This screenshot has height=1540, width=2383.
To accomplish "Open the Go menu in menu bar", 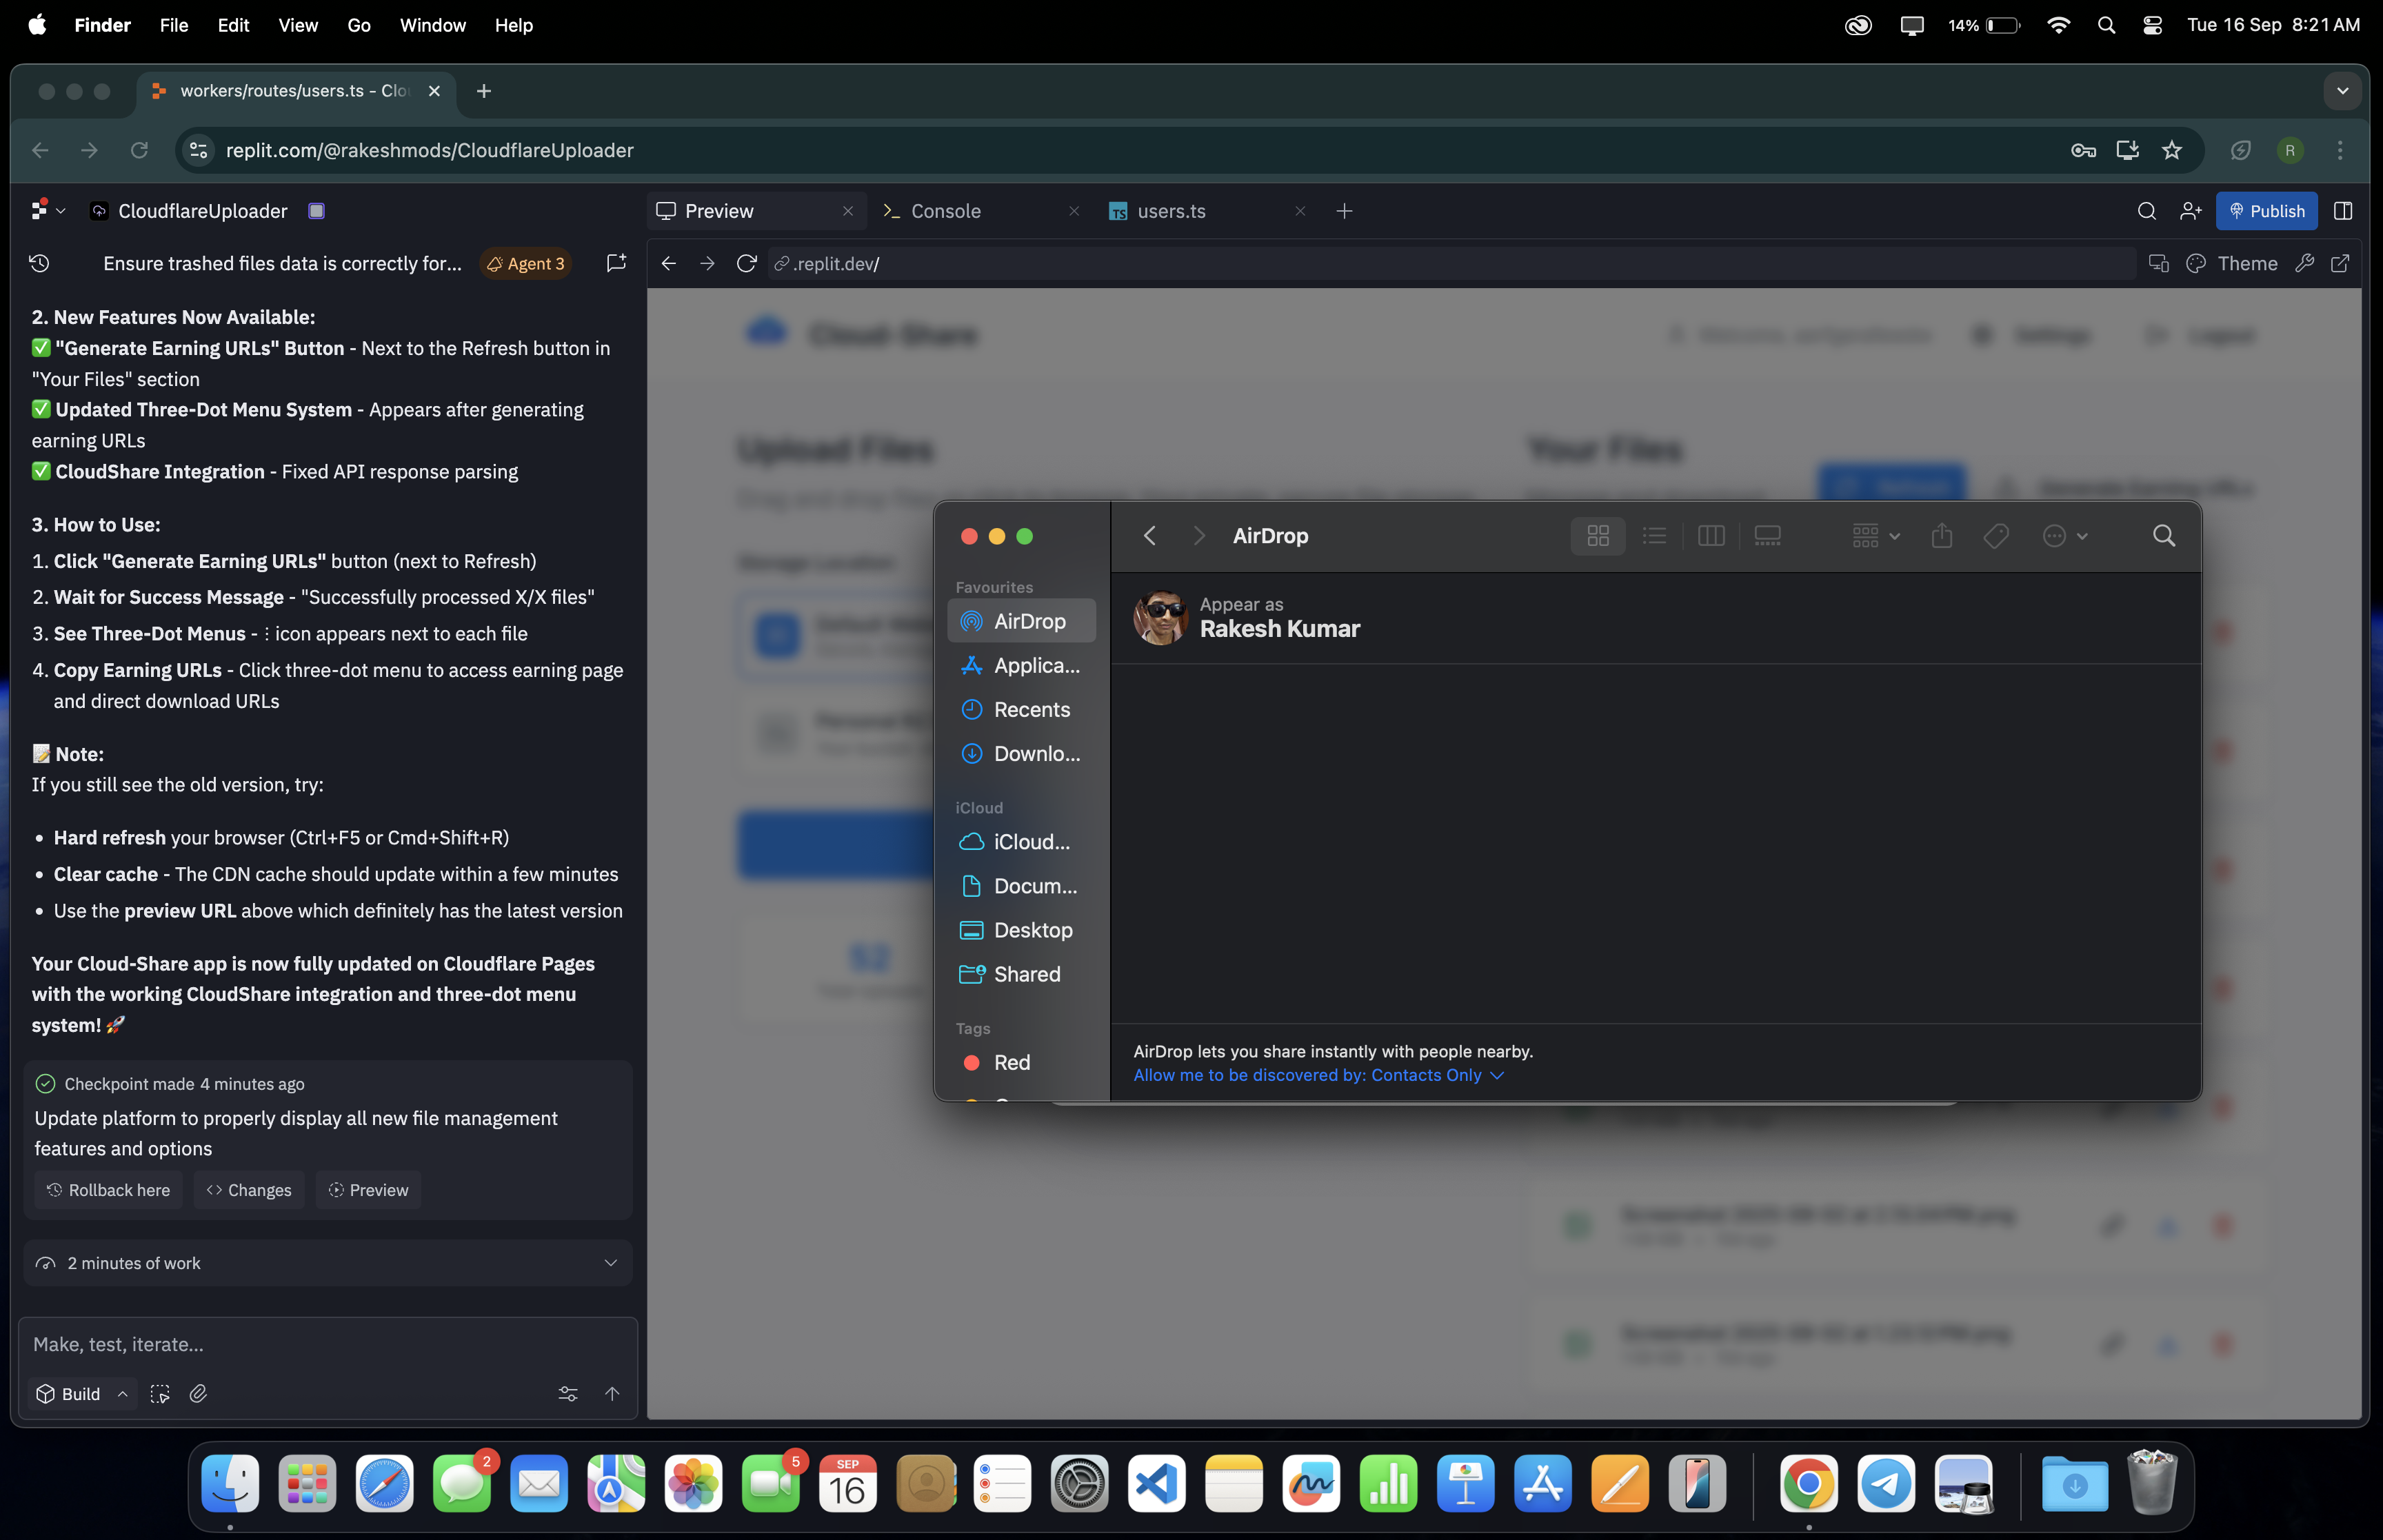I will 358,25.
